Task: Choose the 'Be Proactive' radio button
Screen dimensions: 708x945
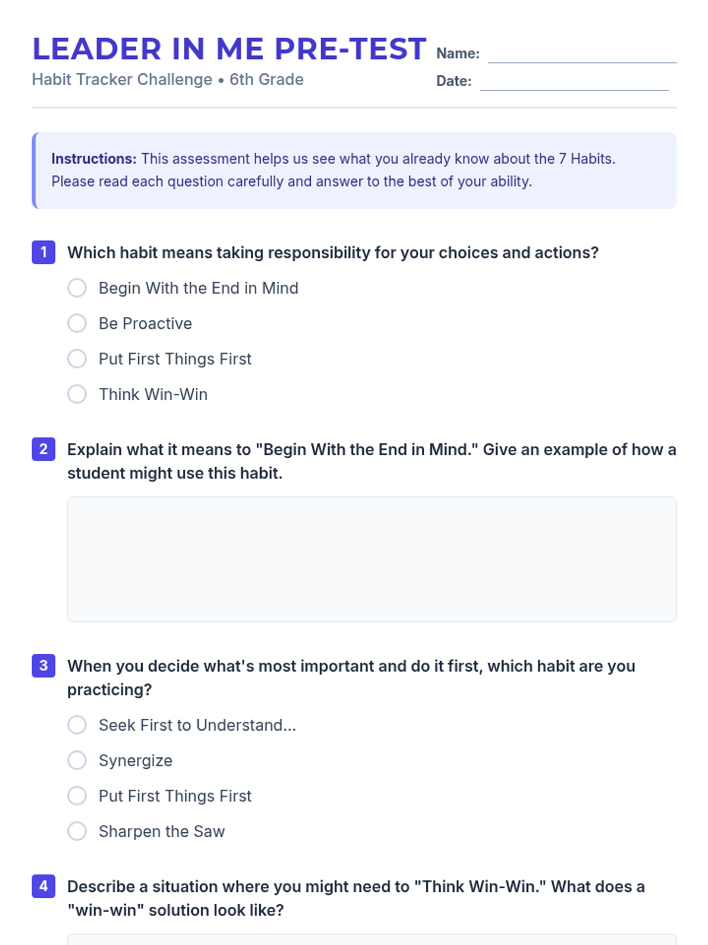Action: 77,324
